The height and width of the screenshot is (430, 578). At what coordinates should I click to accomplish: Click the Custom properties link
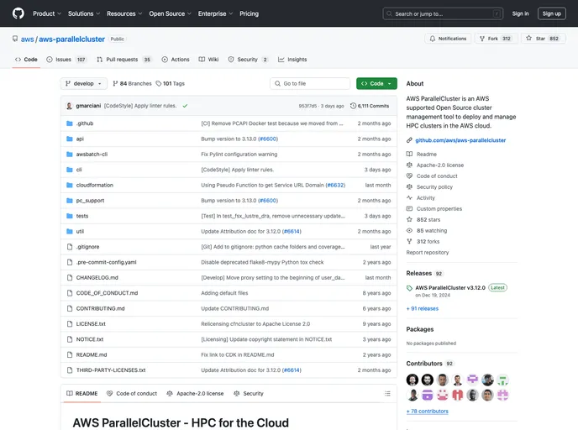(x=439, y=209)
